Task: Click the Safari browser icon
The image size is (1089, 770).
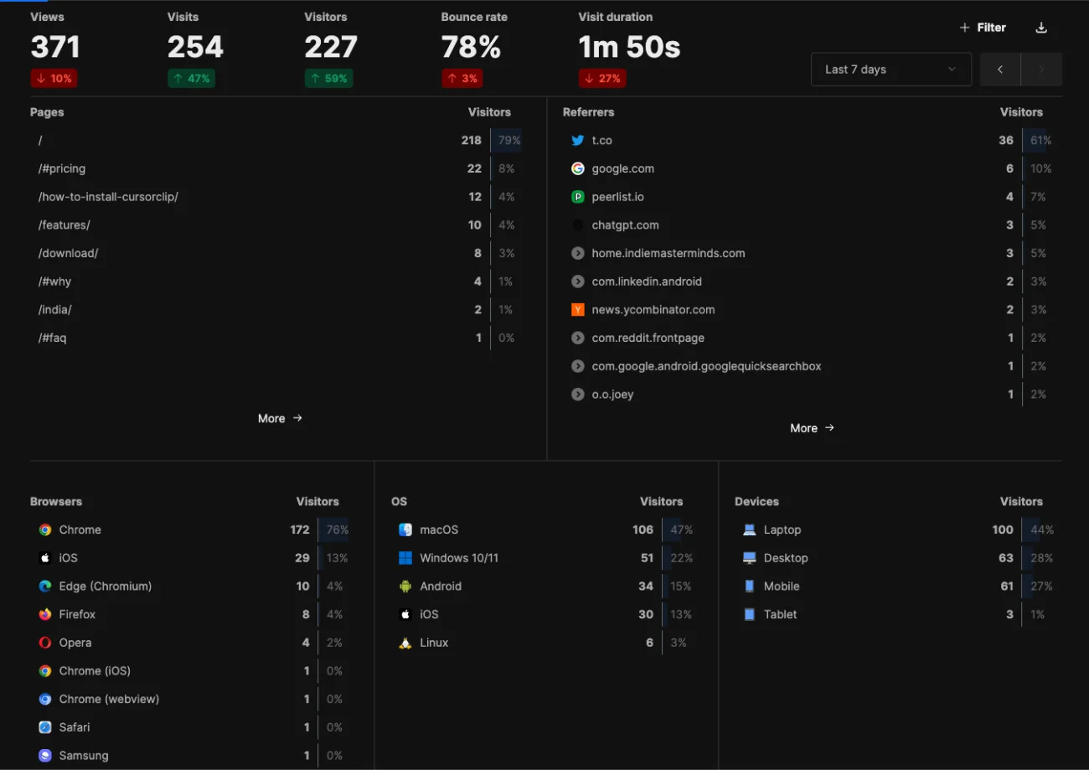Action: tap(45, 727)
